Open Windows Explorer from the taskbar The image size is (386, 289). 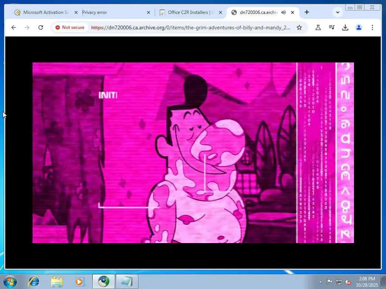click(x=57, y=281)
